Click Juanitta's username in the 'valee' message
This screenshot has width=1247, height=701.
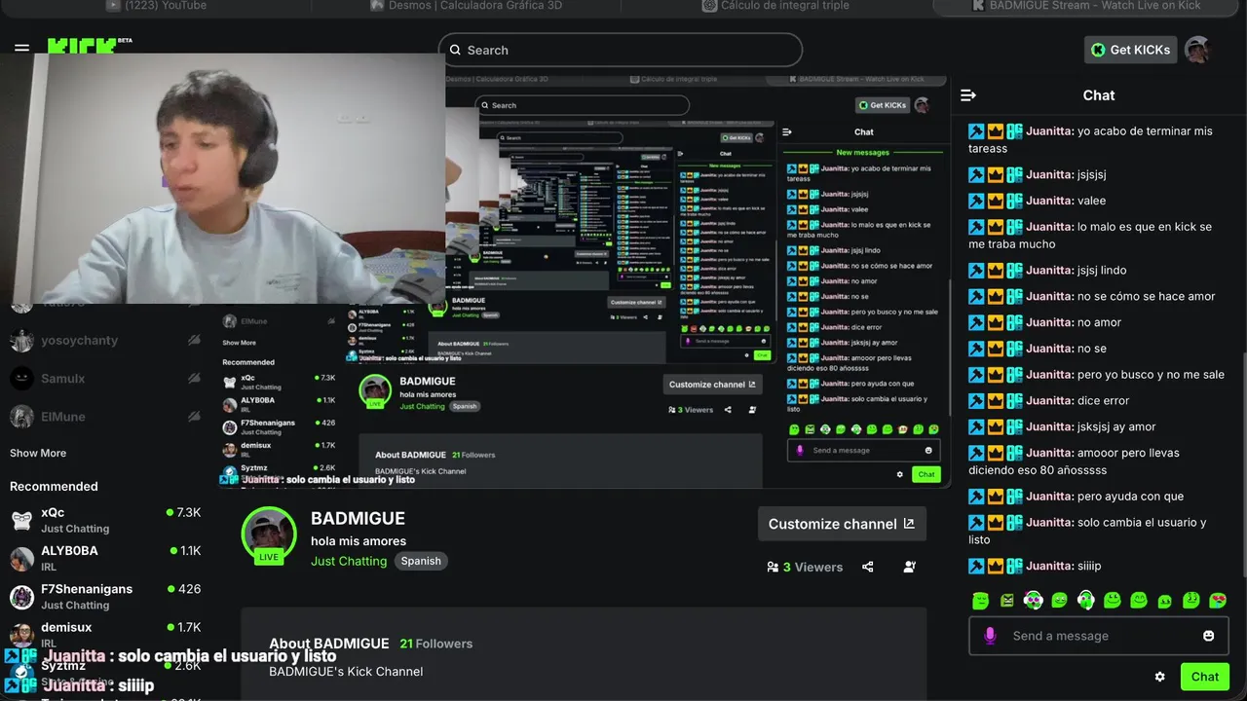[x=1050, y=201]
